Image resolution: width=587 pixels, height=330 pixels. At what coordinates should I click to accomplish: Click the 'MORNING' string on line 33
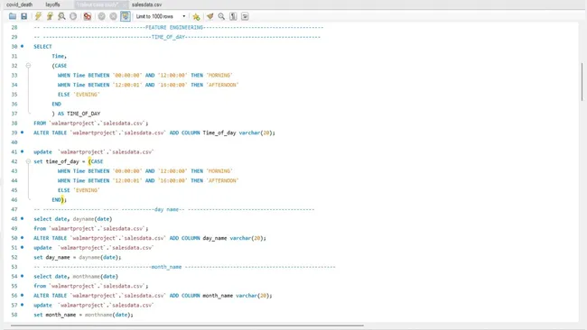(219, 75)
